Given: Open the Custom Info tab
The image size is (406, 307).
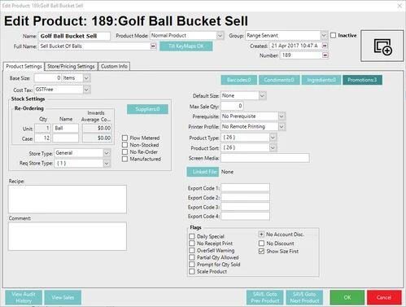Looking at the screenshot, I should pos(114,67).
